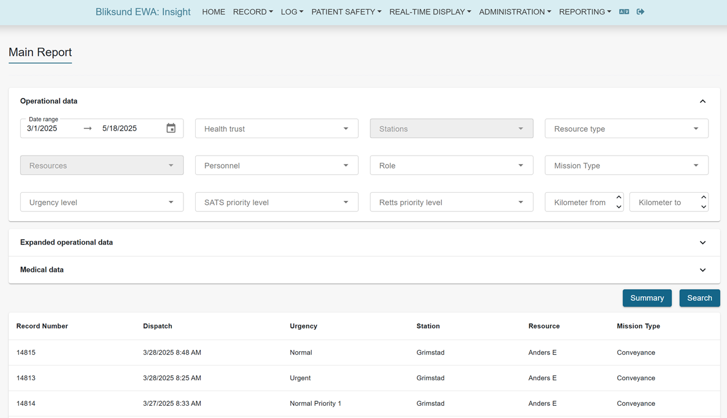Click the Bliksund EWA: Insight brand link
The image size is (727, 418).
tap(143, 12)
